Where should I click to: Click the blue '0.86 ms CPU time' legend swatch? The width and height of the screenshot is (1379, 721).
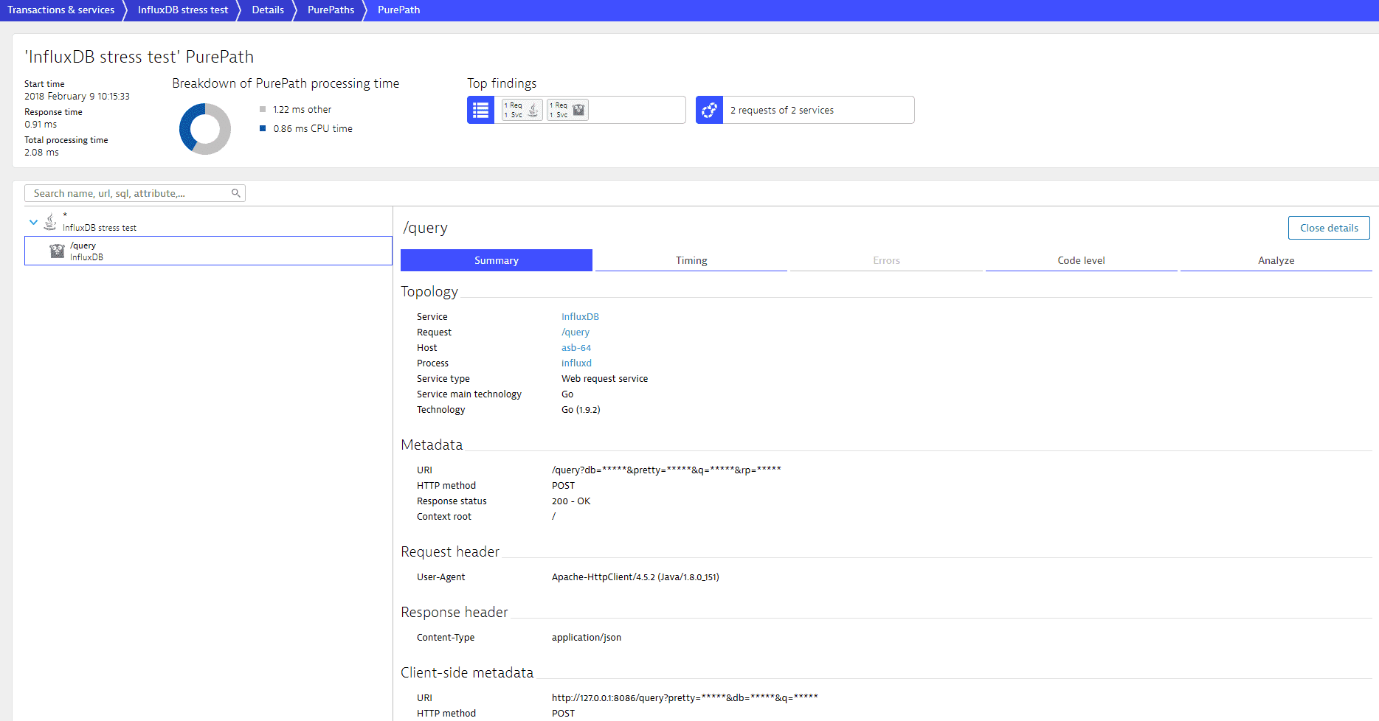(x=263, y=128)
